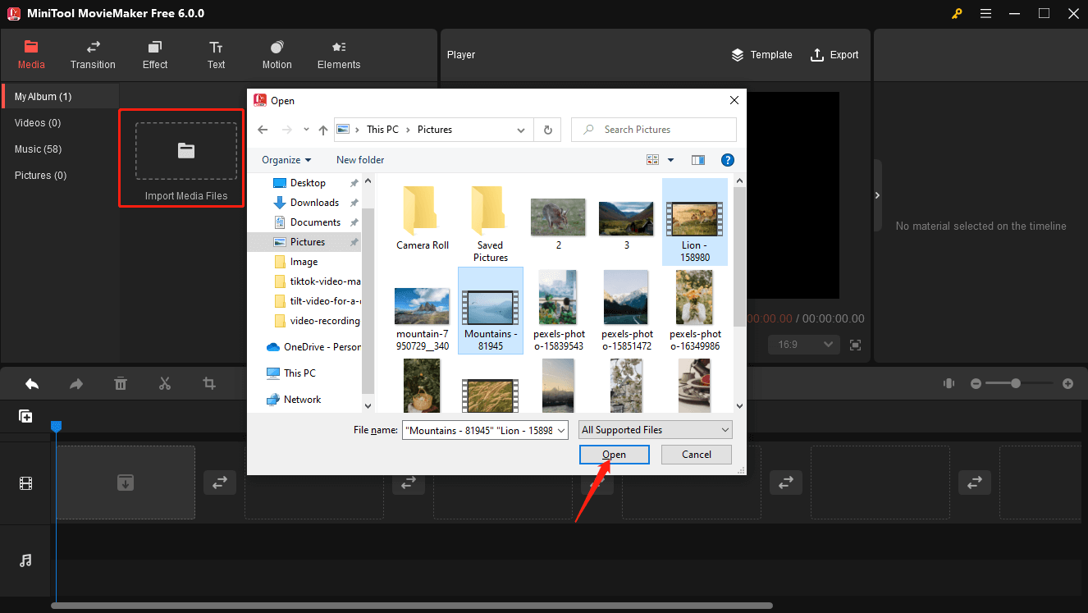Image resolution: width=1088 pixels, height=613 pixels.
Task: Click the key upgrade icon in the title bar
Action: click(957, 13)
